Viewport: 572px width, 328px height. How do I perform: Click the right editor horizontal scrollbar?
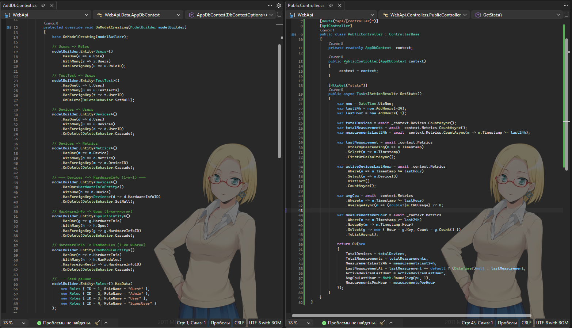(x=411, y=316)
